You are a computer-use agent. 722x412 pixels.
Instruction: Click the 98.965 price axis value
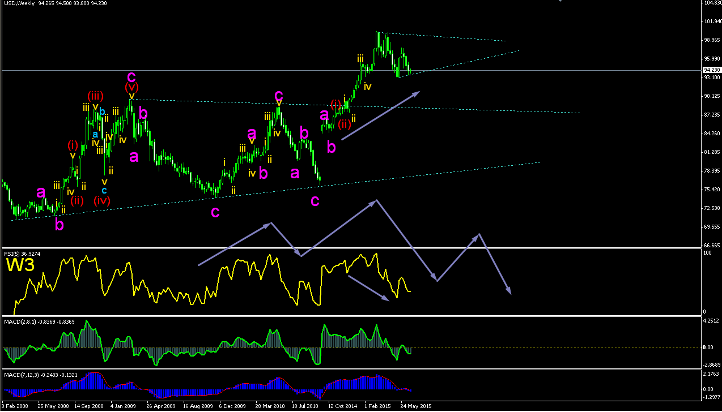click(711, 40)
